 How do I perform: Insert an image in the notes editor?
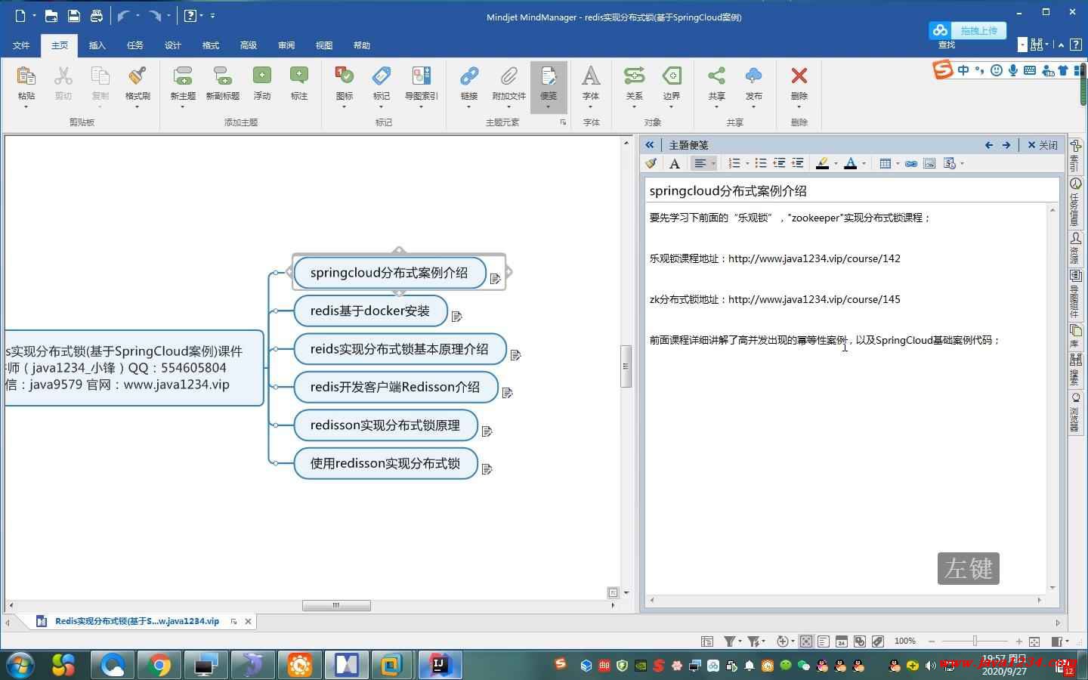pos(929,163)
